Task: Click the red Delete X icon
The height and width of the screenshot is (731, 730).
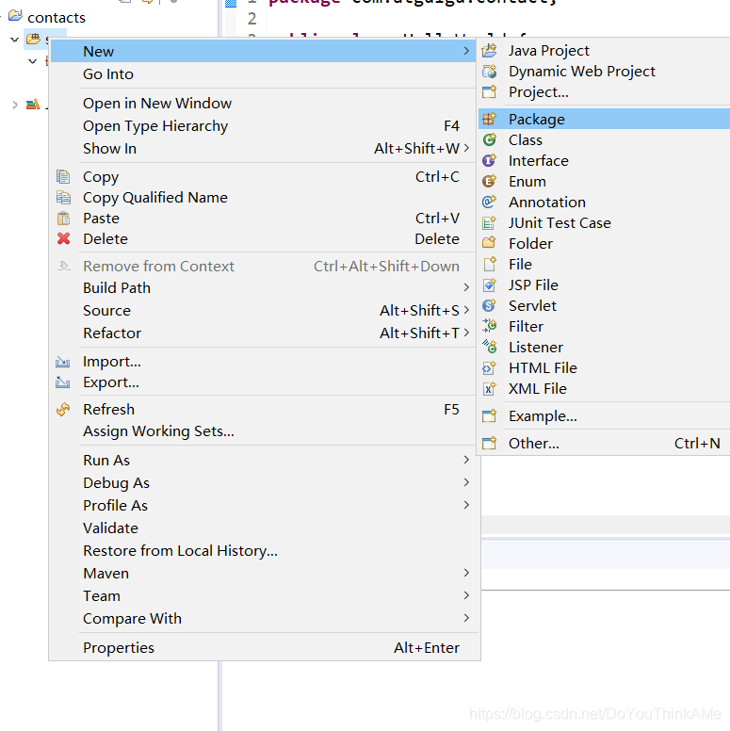Action: pos(63,238)
